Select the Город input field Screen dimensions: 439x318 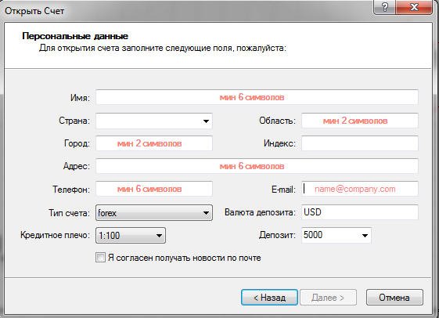[x=154, y=143]
